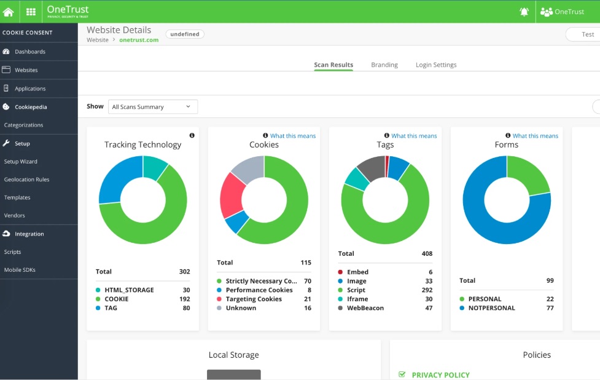Click the TAG legend row
Image resolution: width=600 pixels, height=380 pixels.
click(142, 307)
